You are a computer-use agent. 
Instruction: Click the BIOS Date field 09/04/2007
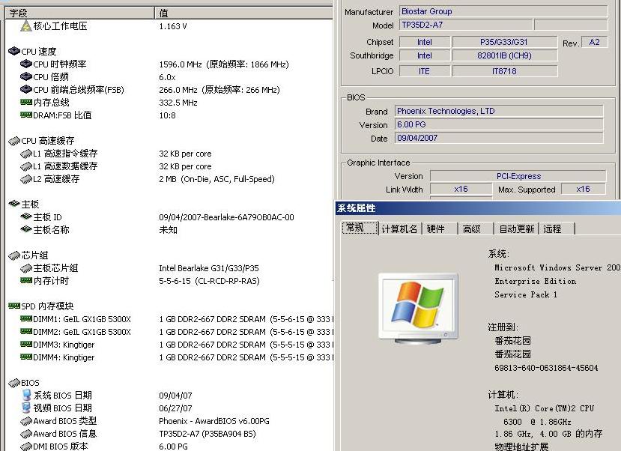tap(499, 138)
